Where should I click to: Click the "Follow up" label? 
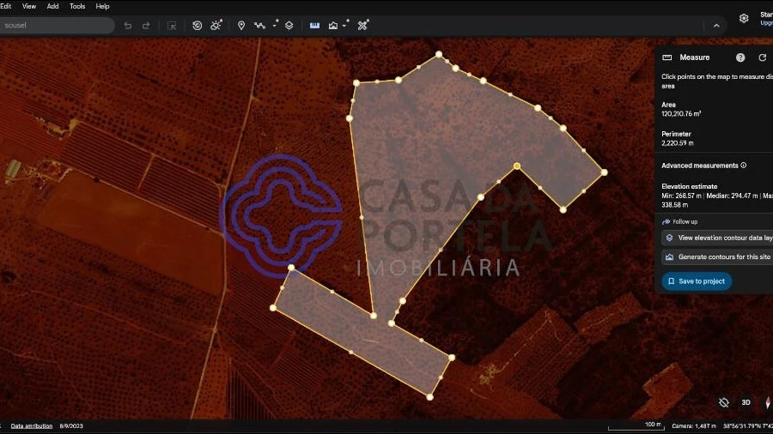pyautogui.click(x=685, y=222)
